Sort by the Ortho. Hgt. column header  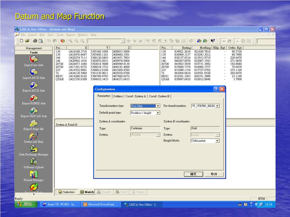(x=235, y=47)
